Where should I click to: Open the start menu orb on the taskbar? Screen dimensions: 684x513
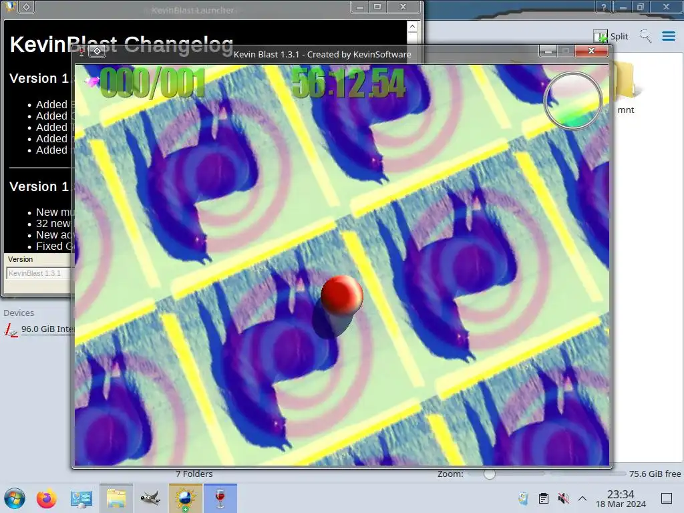[15, 498]
